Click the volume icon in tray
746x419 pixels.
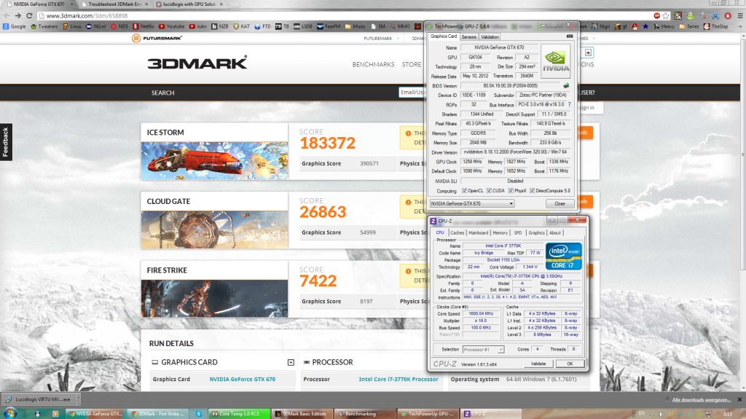tap(661, 414)
